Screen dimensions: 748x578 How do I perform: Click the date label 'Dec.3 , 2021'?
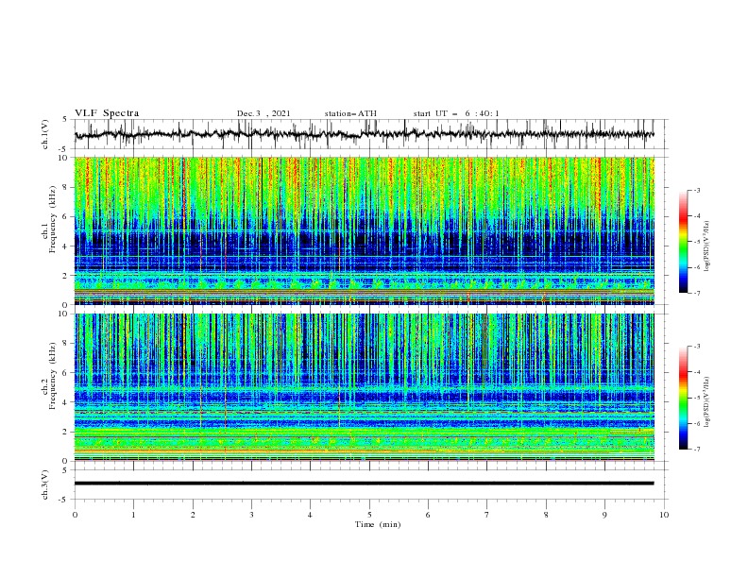pos(263,113)
